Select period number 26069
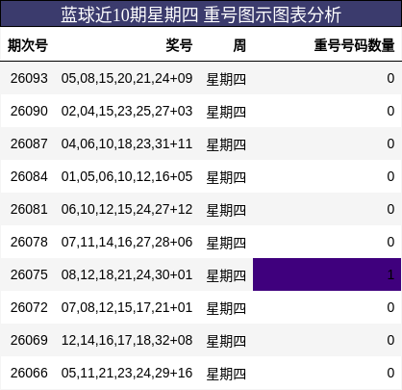 pos(29,340)
